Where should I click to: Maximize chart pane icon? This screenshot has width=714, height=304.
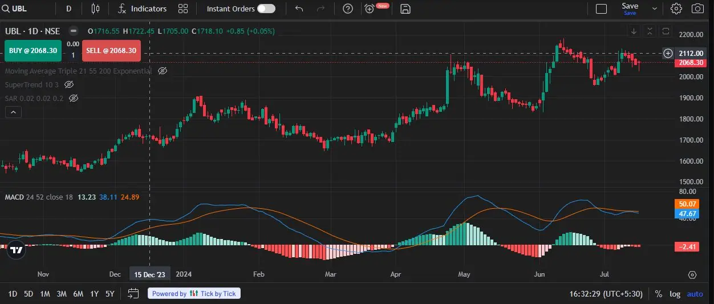coord(666,31)
